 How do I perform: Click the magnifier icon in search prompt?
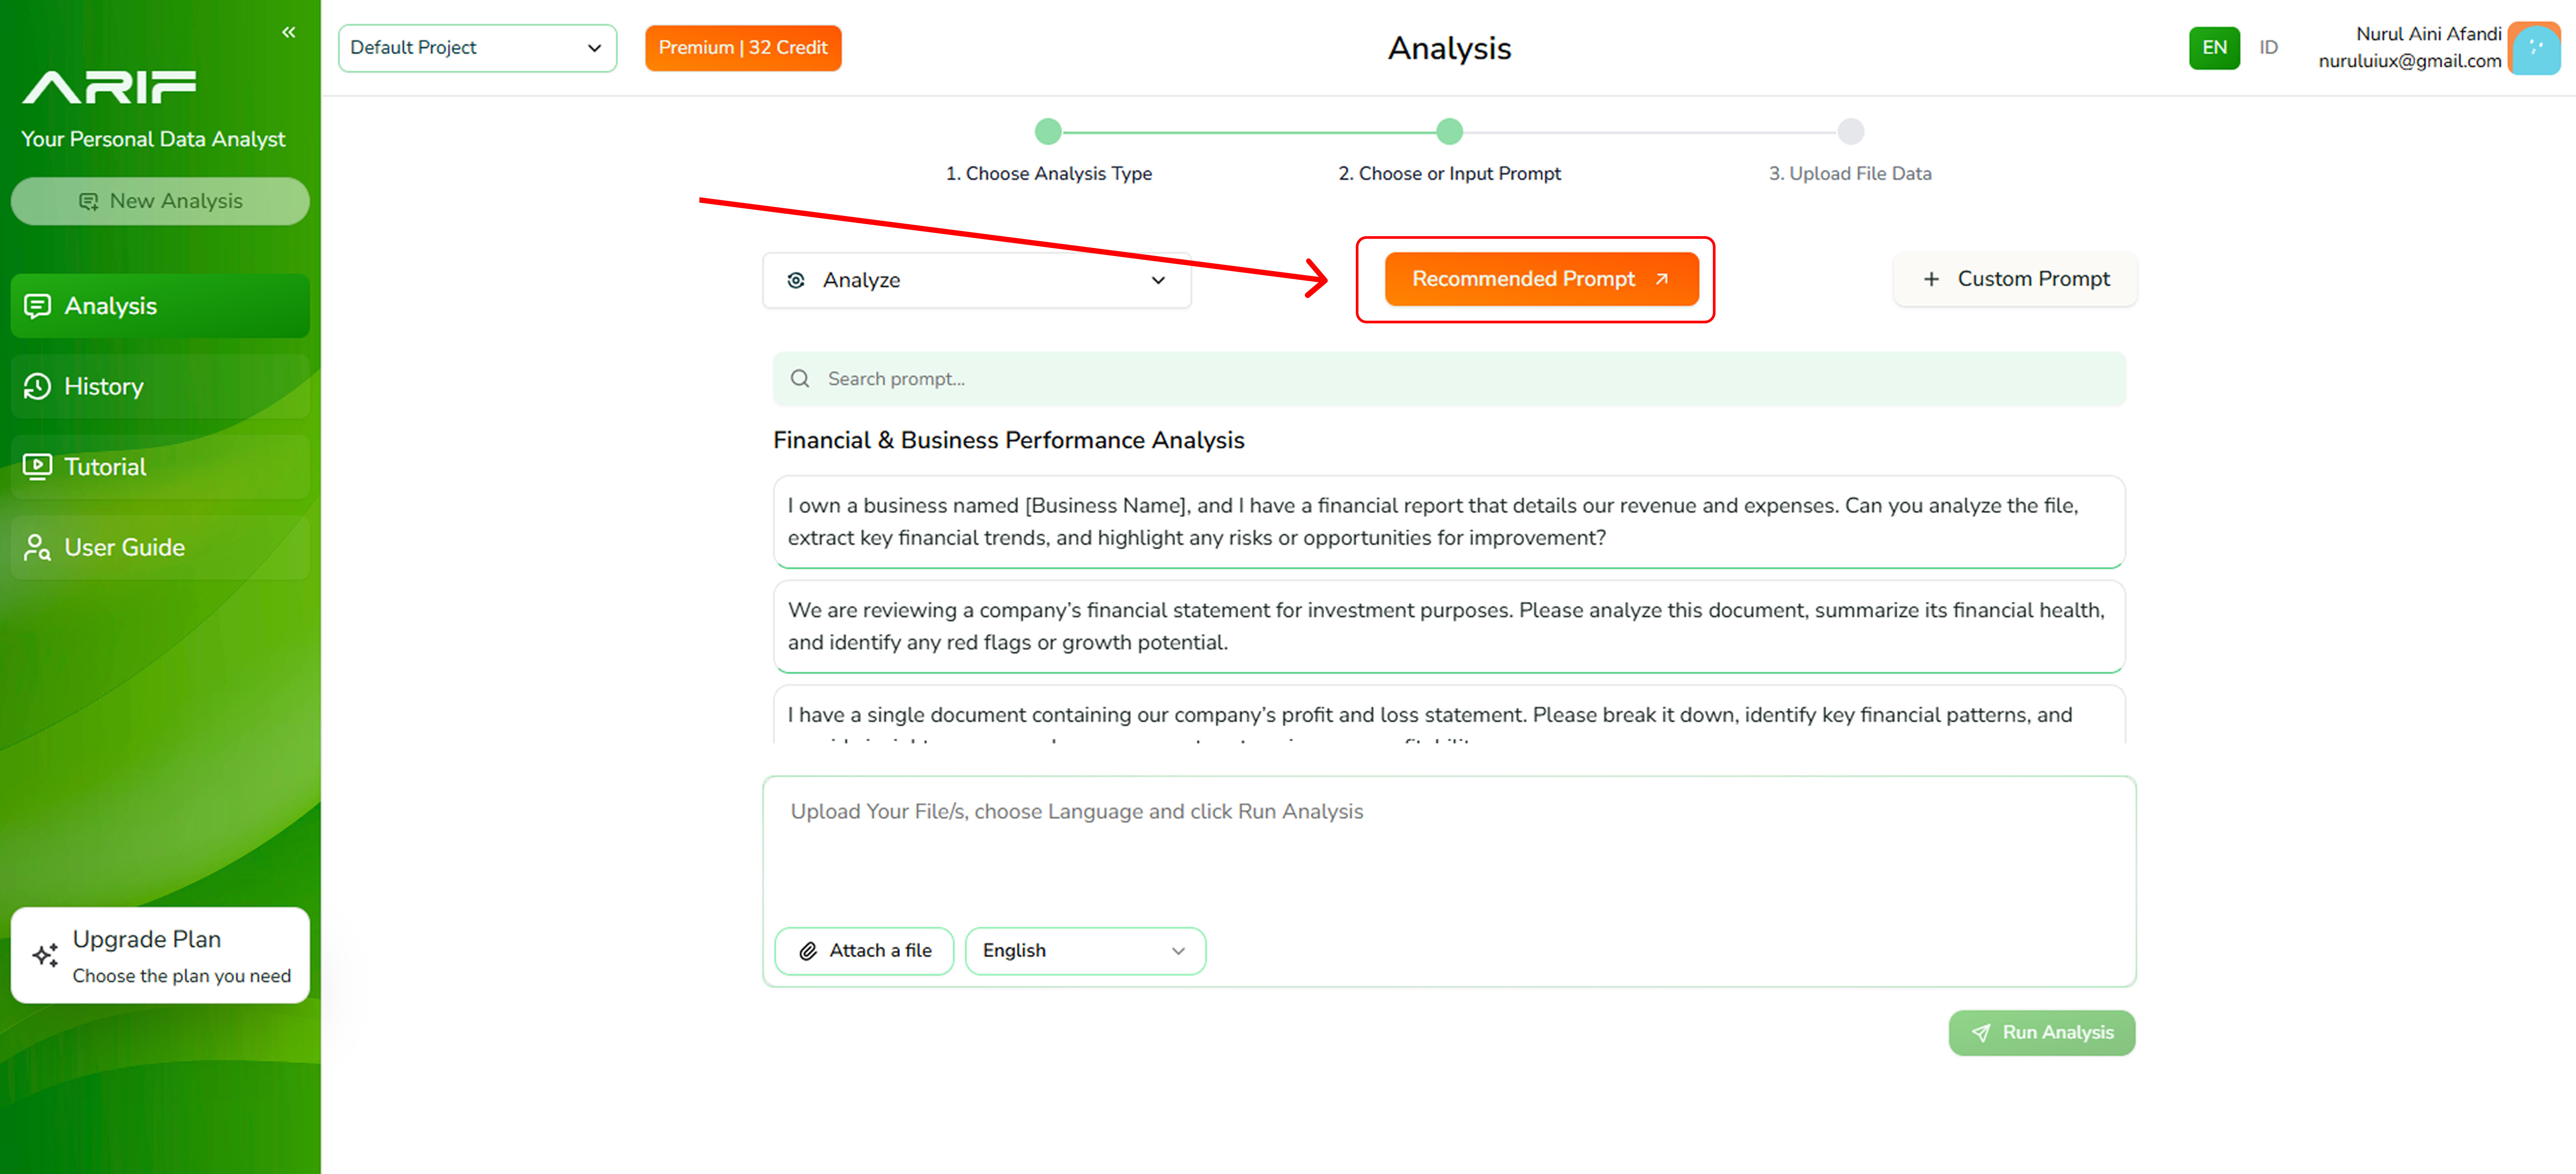[800, 379]
